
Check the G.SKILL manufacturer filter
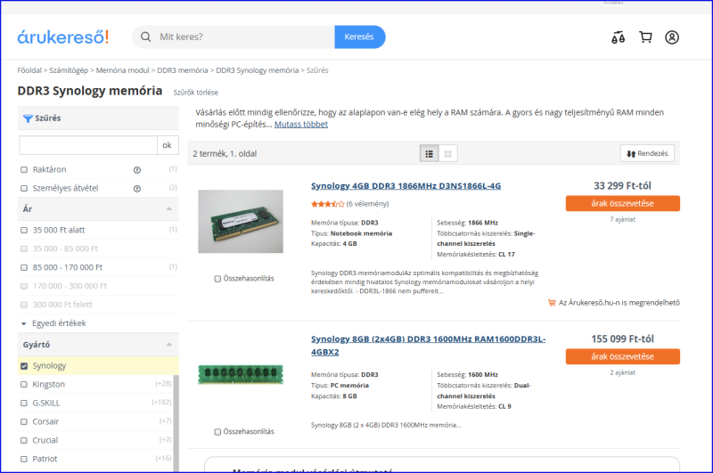24,404
